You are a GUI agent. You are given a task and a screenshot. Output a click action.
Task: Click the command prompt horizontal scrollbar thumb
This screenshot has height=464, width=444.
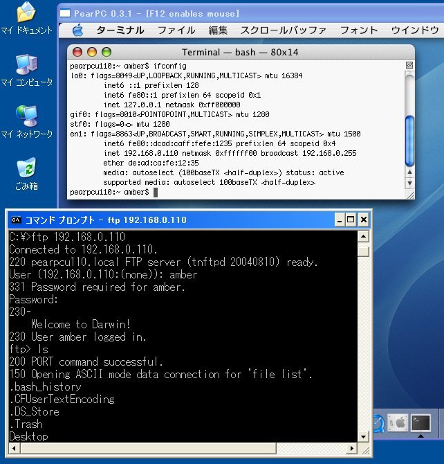(148, 448)
